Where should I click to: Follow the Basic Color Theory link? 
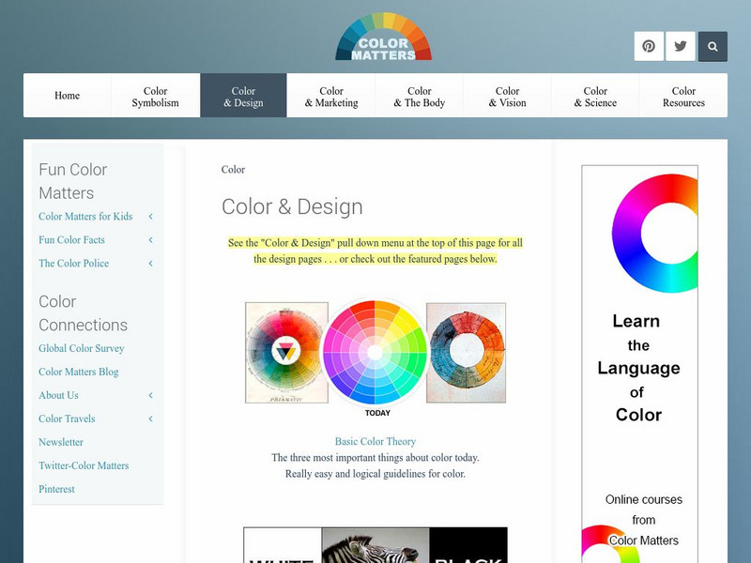[375, 441]
